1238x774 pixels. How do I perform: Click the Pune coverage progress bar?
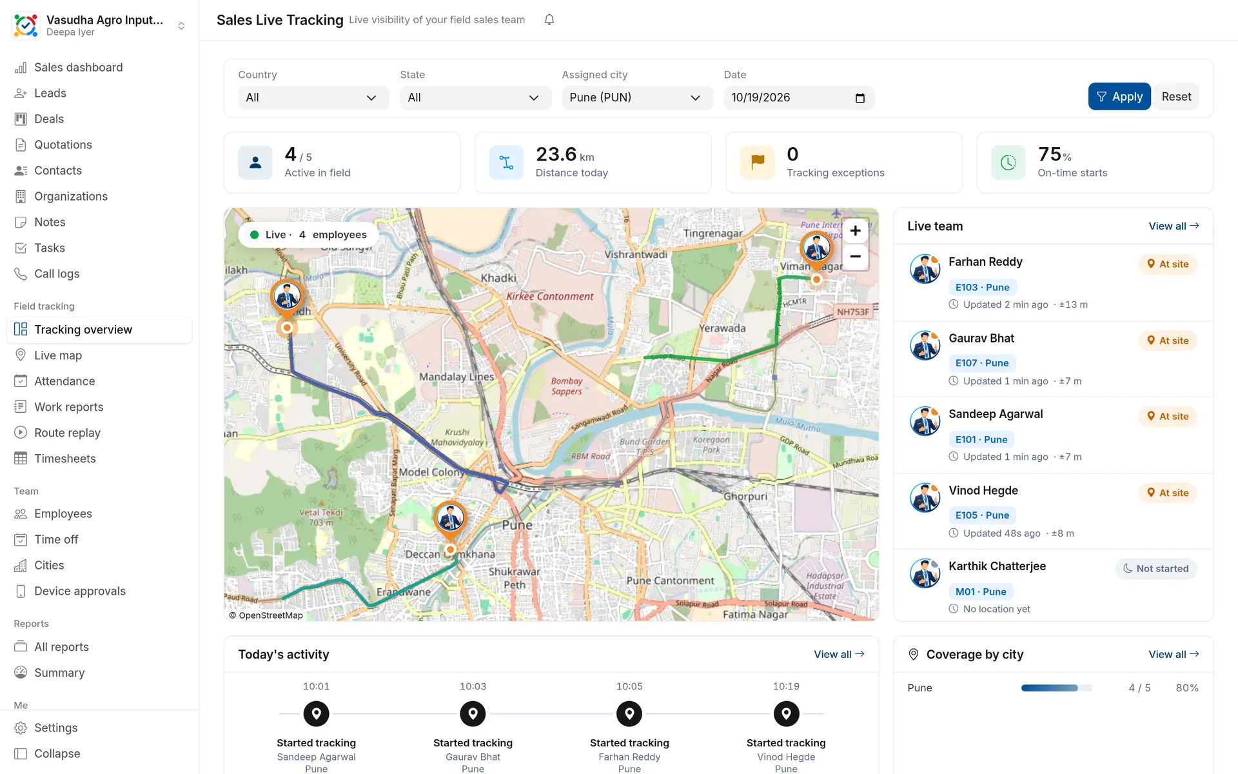tap(1056, 688)
